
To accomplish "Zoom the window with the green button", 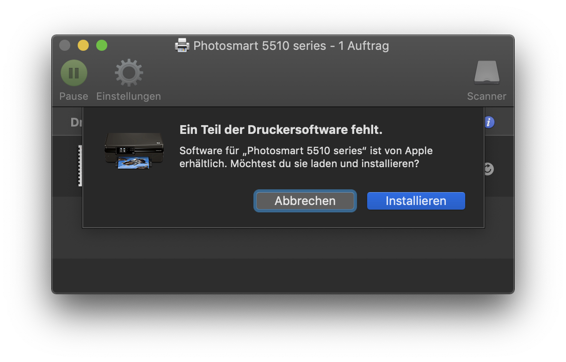I will (x=102, y=45).
